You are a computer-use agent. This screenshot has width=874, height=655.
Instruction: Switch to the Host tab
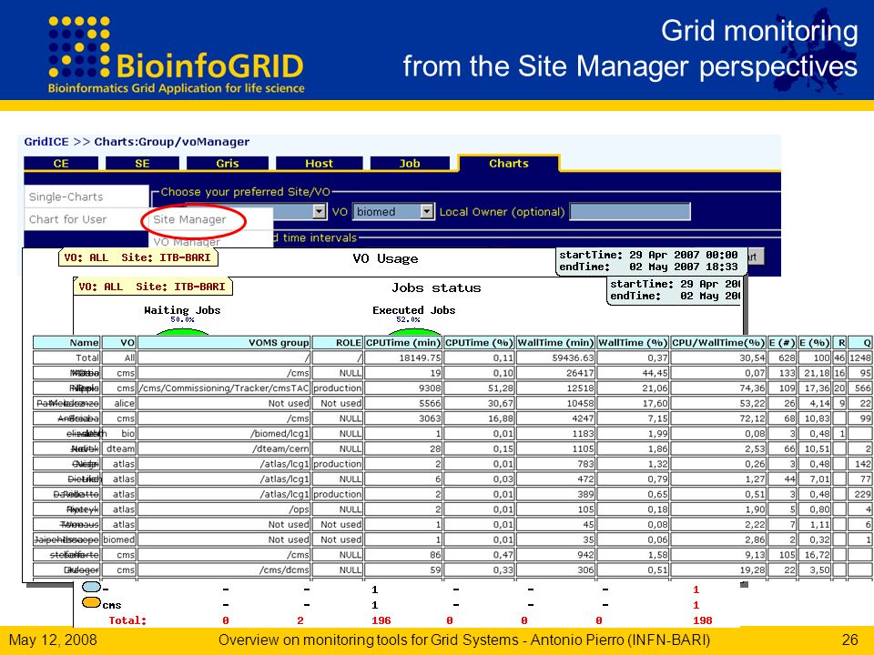[x=319, y=163]
